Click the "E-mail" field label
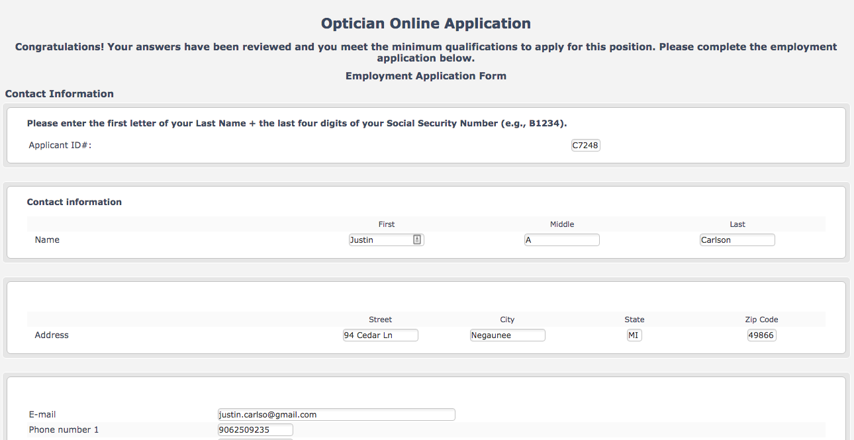This screenshot has width=854, height=440. [42, 415]
